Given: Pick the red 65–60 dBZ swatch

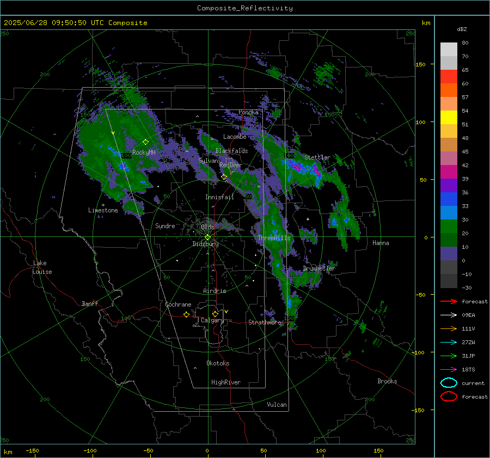Looking at the screenshot, I should (449, 77).
